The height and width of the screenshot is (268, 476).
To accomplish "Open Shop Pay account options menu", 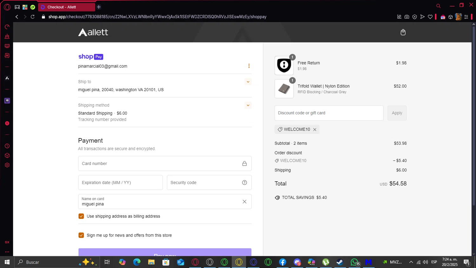I will point(249,66).
